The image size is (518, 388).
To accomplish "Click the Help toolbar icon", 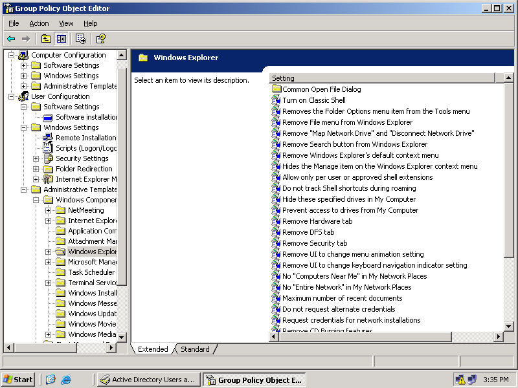I will click(100, 39).
